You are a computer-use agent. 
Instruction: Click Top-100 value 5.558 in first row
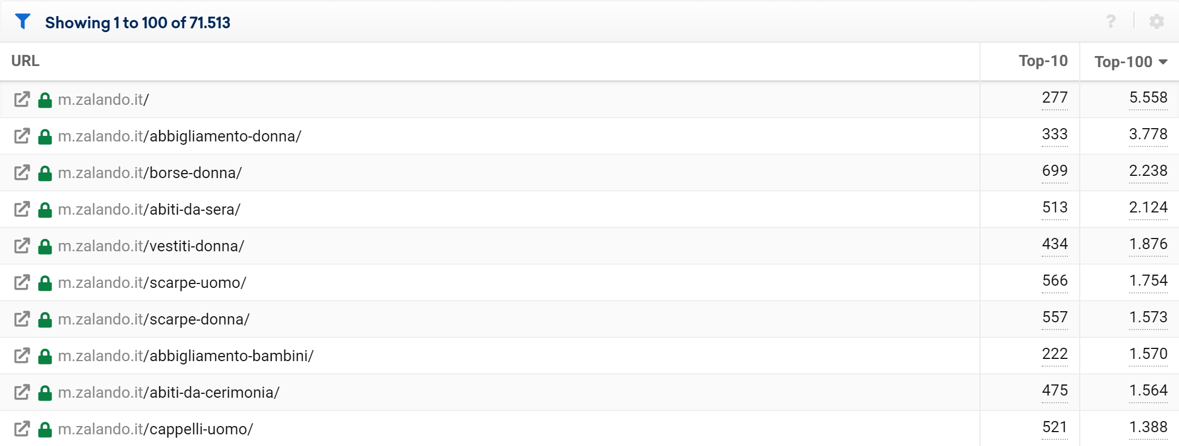[x=1148, y=98]
